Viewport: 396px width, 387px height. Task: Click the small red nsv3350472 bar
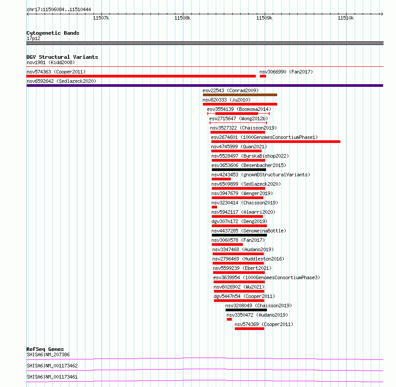pyautogui.click(x=229, y=319)
